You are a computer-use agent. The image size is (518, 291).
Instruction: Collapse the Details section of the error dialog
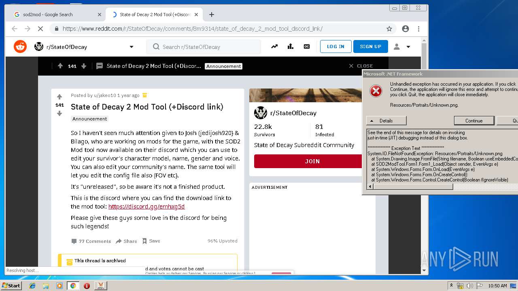[386, 120]
